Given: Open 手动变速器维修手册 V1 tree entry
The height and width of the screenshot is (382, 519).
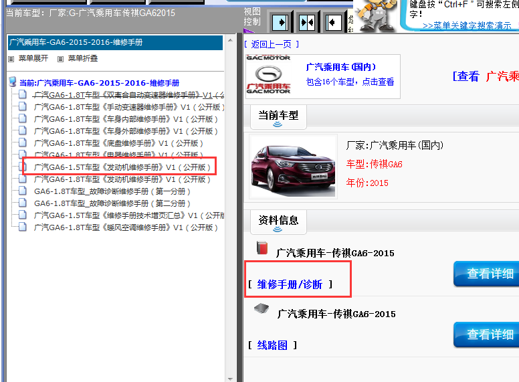Looking at the screenshot, I should (129, 107).
